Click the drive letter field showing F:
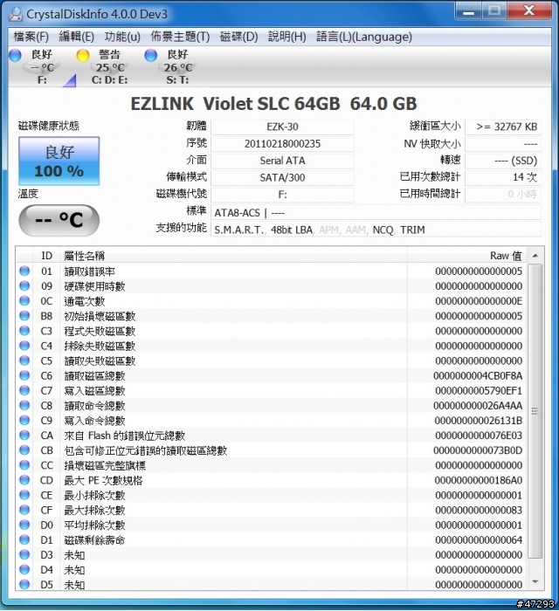 click(x=282, y=195)
